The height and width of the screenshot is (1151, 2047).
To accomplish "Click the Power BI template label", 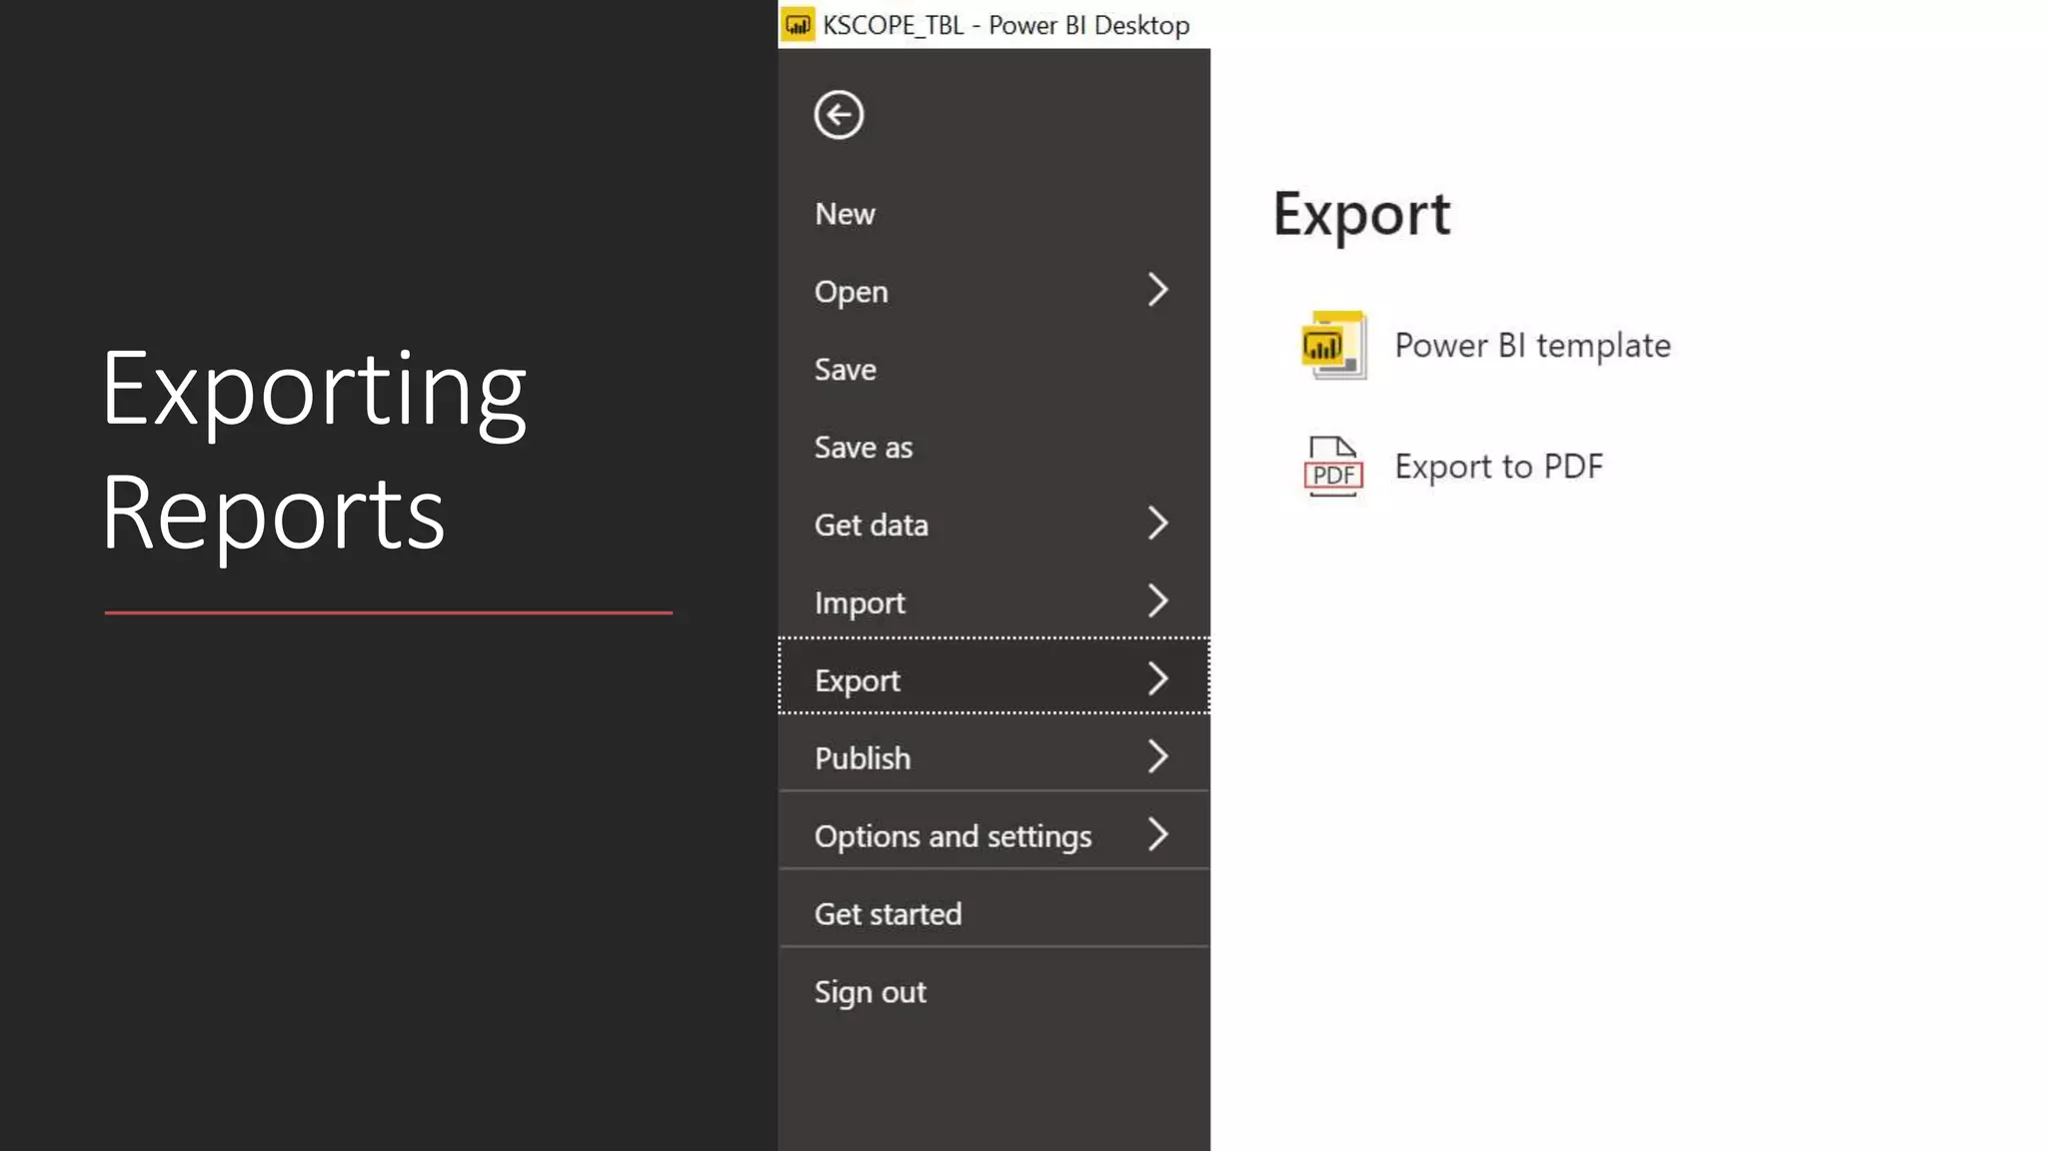I will 1532,346.
